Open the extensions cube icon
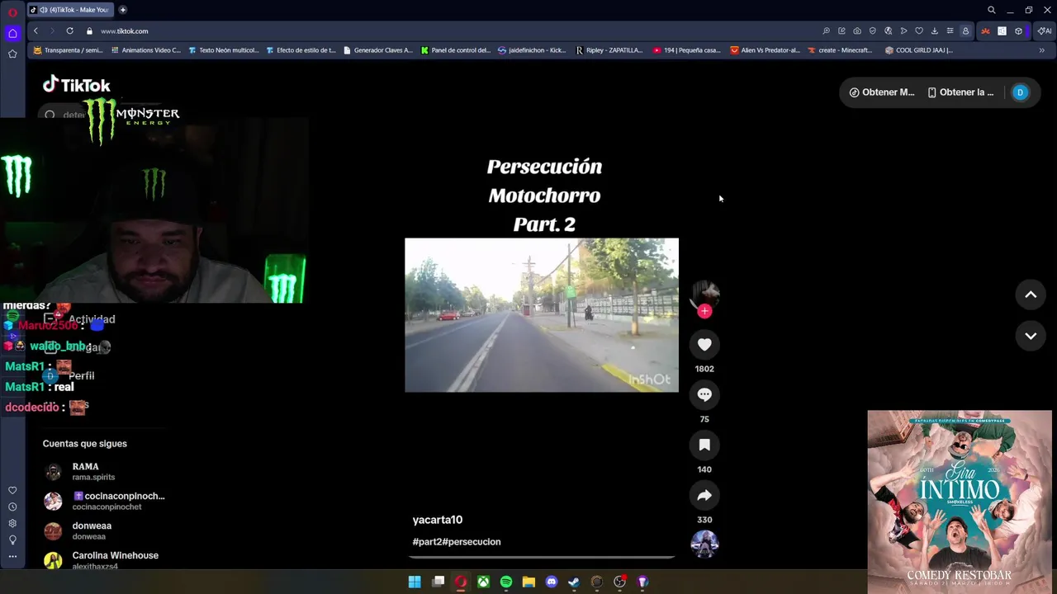 (1018, 31)
